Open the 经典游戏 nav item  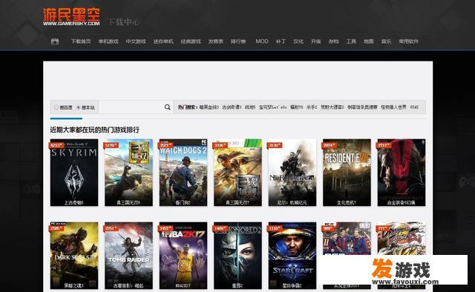point(191,42)
